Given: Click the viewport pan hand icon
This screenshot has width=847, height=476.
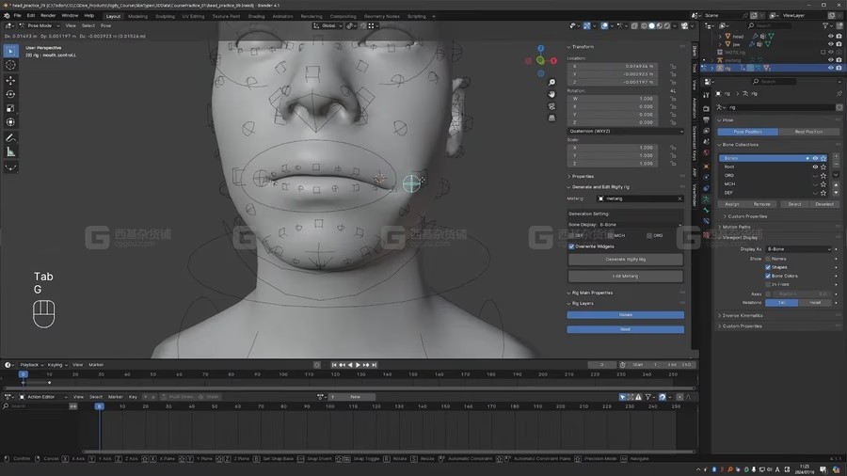Looking at the screenshot, I should 551,94.
